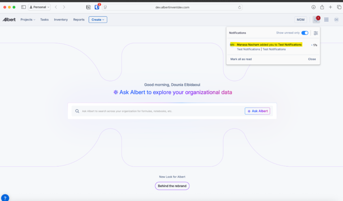
Task: Open the Create dropdown button
Action: pyautogui.click(x=98, y=20)
